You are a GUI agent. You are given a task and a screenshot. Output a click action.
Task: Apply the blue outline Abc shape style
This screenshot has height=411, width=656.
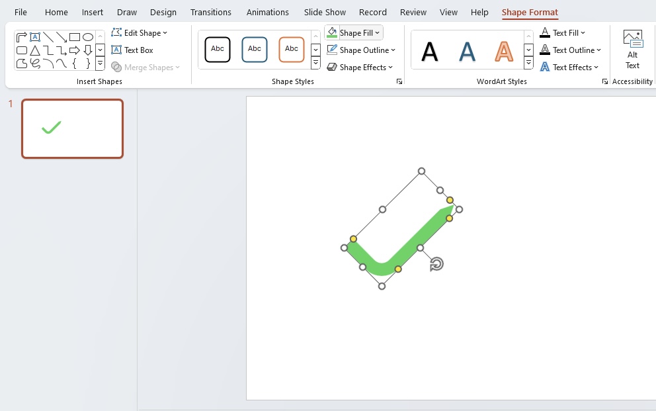coord(255,50)
